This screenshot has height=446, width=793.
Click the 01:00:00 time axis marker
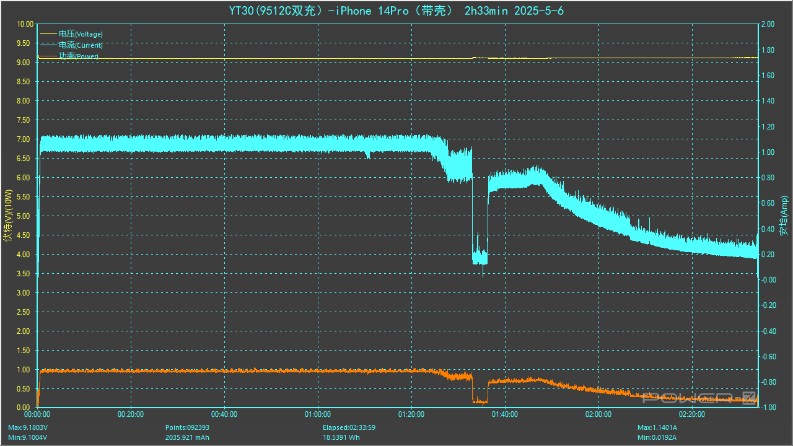pos(317,414)
